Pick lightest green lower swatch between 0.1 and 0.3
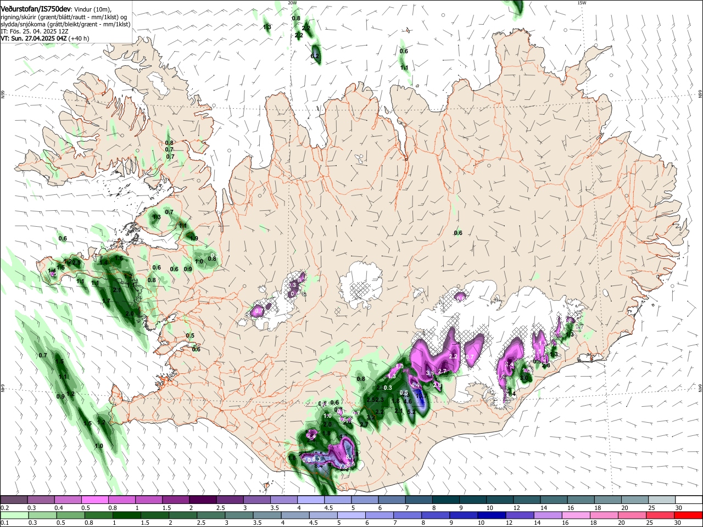The height and width of the screenshot is (527, 703). pyautogui.click(x=14, y=515)
